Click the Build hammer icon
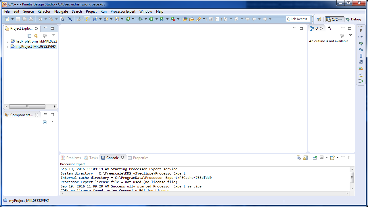The width and height of the screenshot is (368, 207). 51,19
